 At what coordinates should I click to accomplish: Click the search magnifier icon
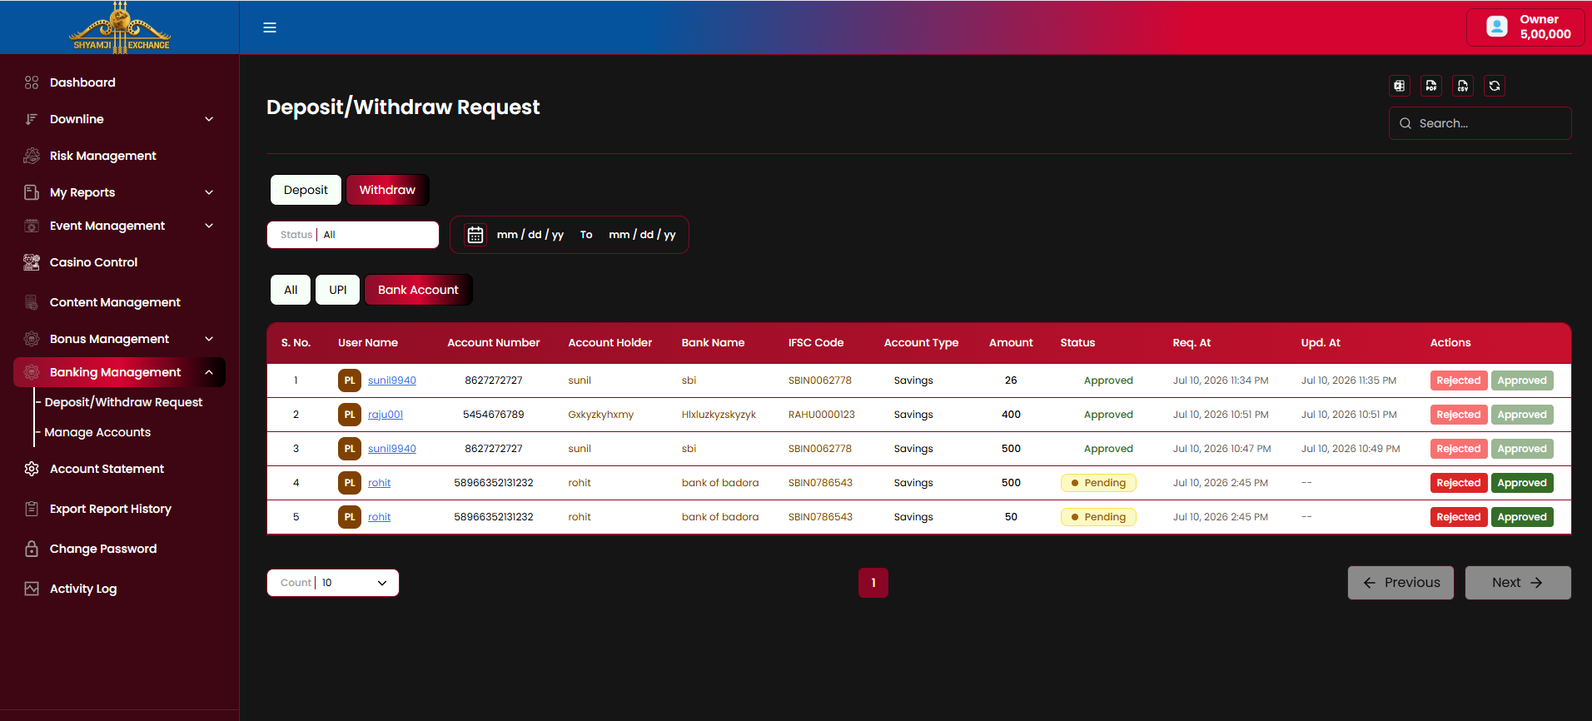pos(1405,123)
